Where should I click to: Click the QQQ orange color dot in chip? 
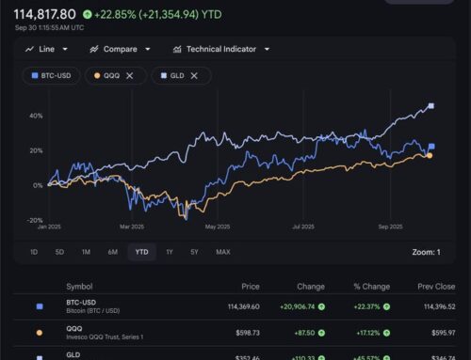click(97, 75)
